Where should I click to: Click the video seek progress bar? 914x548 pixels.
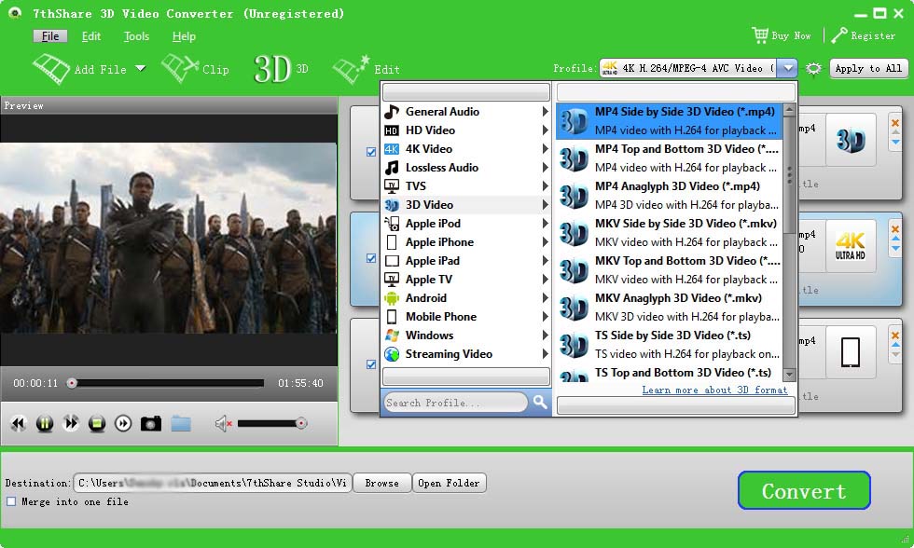pos(167,383)
